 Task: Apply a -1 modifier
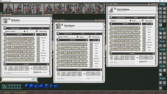[9, 88]
